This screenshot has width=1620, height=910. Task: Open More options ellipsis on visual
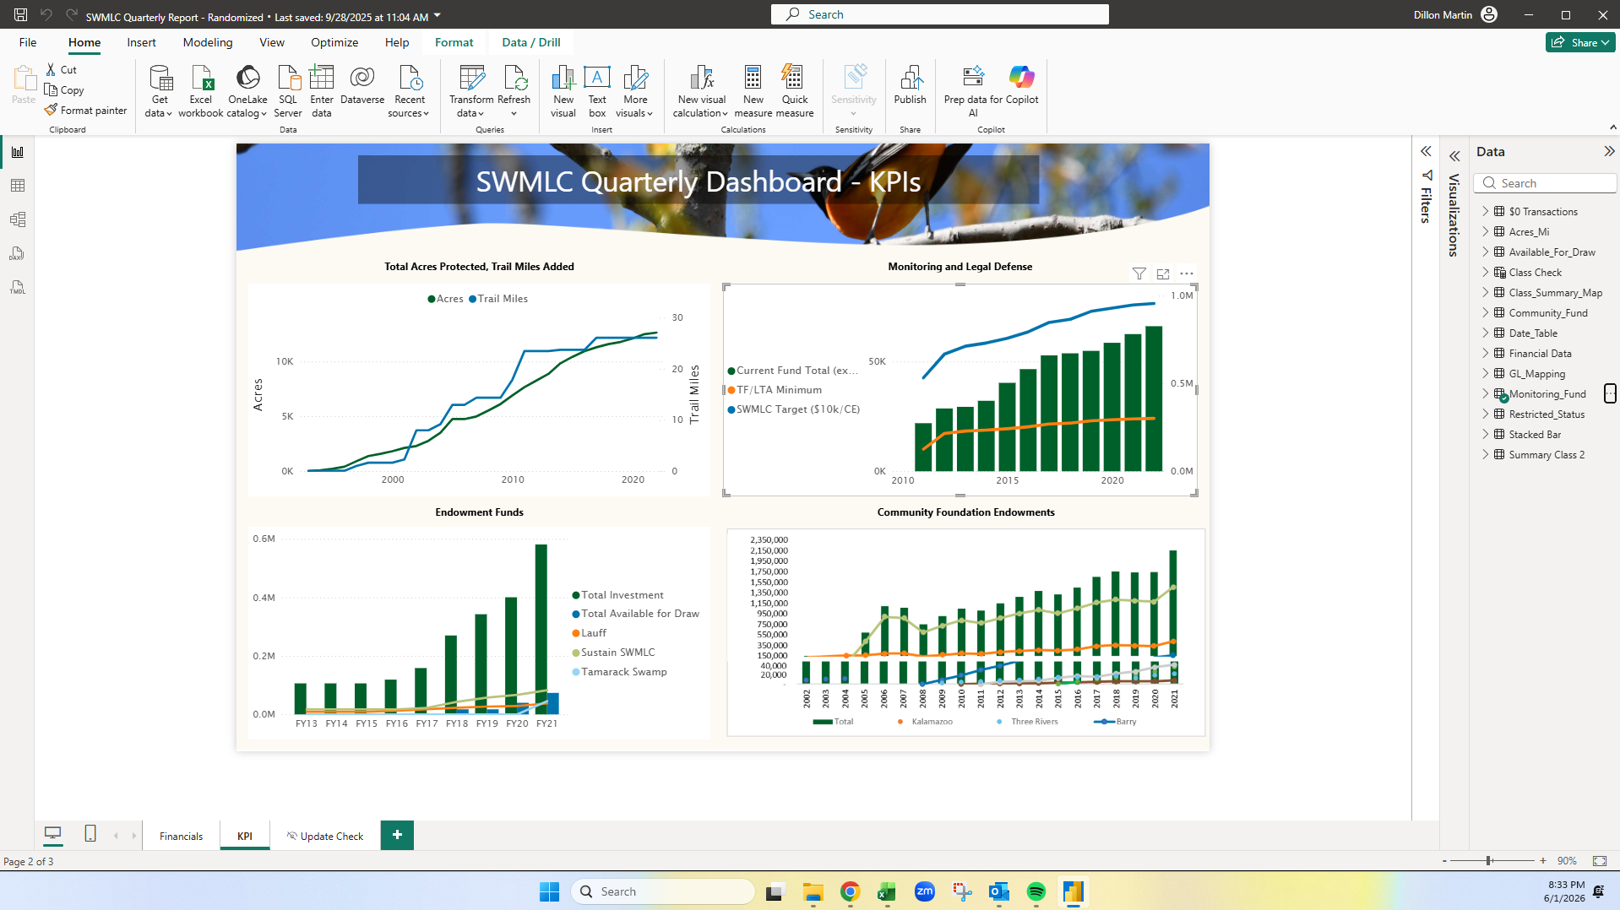click(1187, 274)
